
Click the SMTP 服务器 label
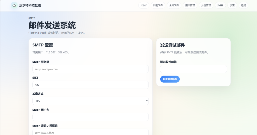[x=41, y=62]
